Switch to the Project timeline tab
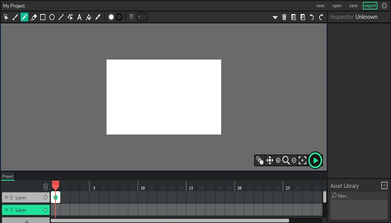The height and width of the screenshot is (223, 391). 8,176
